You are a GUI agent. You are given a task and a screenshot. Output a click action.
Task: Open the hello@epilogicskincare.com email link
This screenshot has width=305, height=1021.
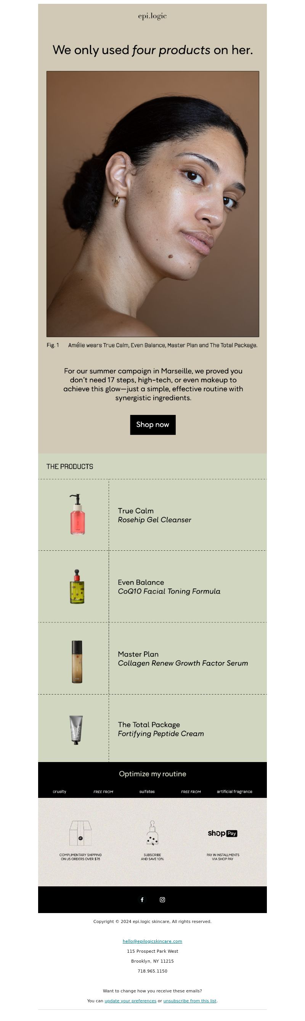152,941
